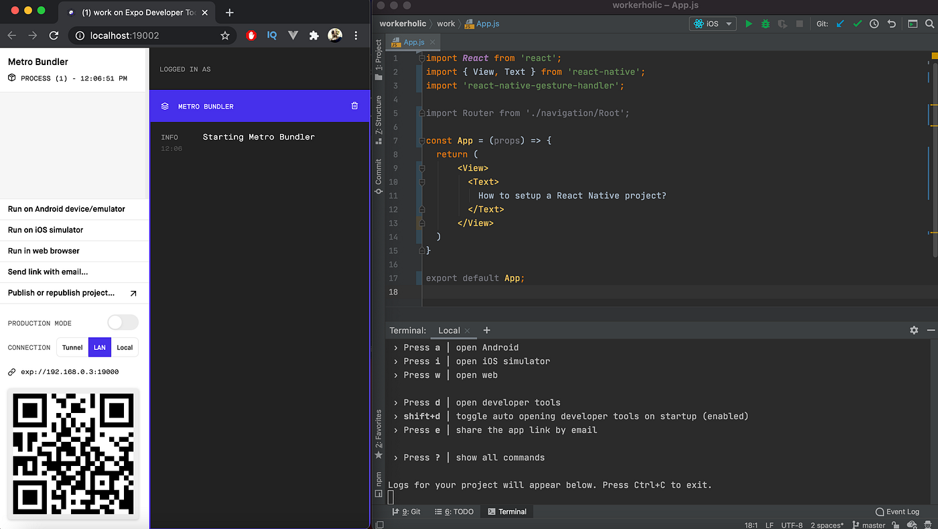The width and height of the screenshot is (938, 529).
Task: Delete the Metro Bundler process via trash icon
Action: tap(354, 106)
